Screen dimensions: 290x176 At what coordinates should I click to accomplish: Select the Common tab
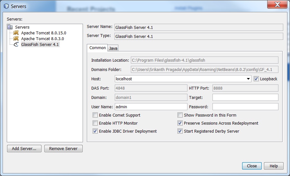[97, 48]
